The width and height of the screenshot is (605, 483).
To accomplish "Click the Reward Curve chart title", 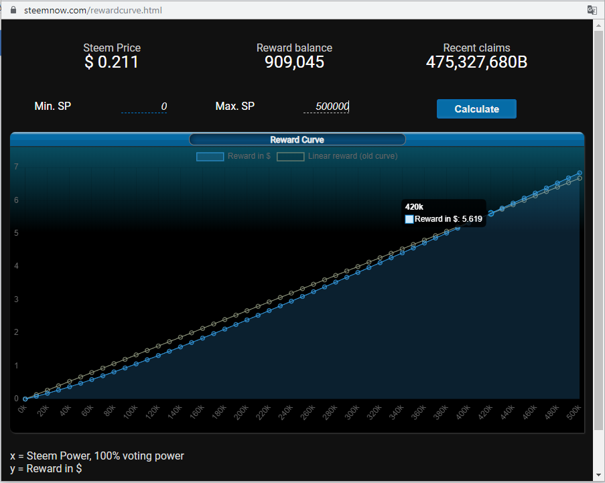I will point(297,139).
